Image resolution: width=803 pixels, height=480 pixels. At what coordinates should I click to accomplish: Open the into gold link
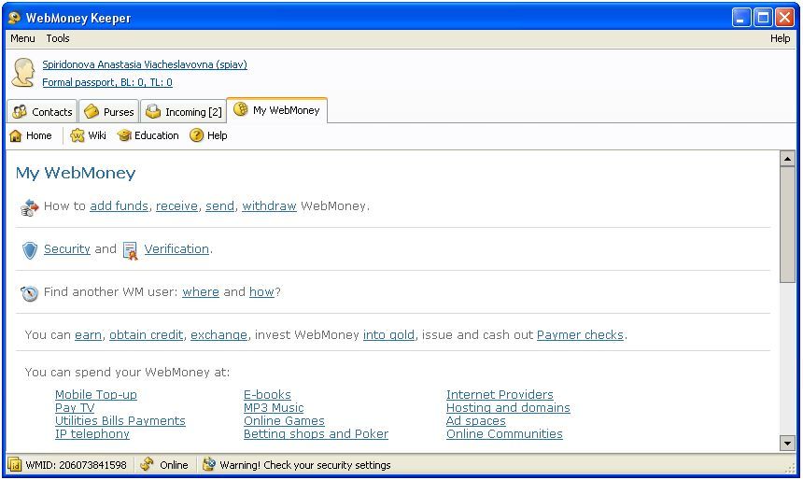pos(388,335)
